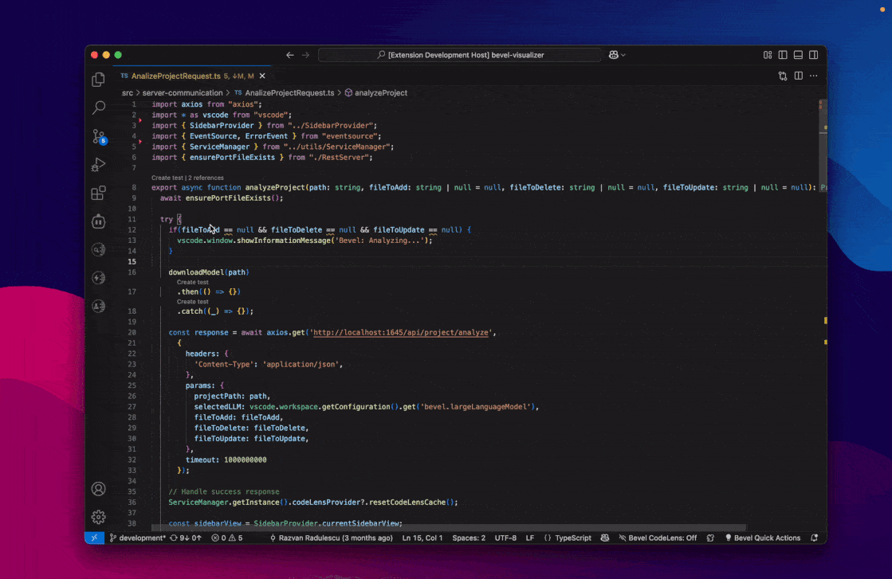The image size is (892, 579).
Task: Open the Extensions view icon
Action: 99,194
